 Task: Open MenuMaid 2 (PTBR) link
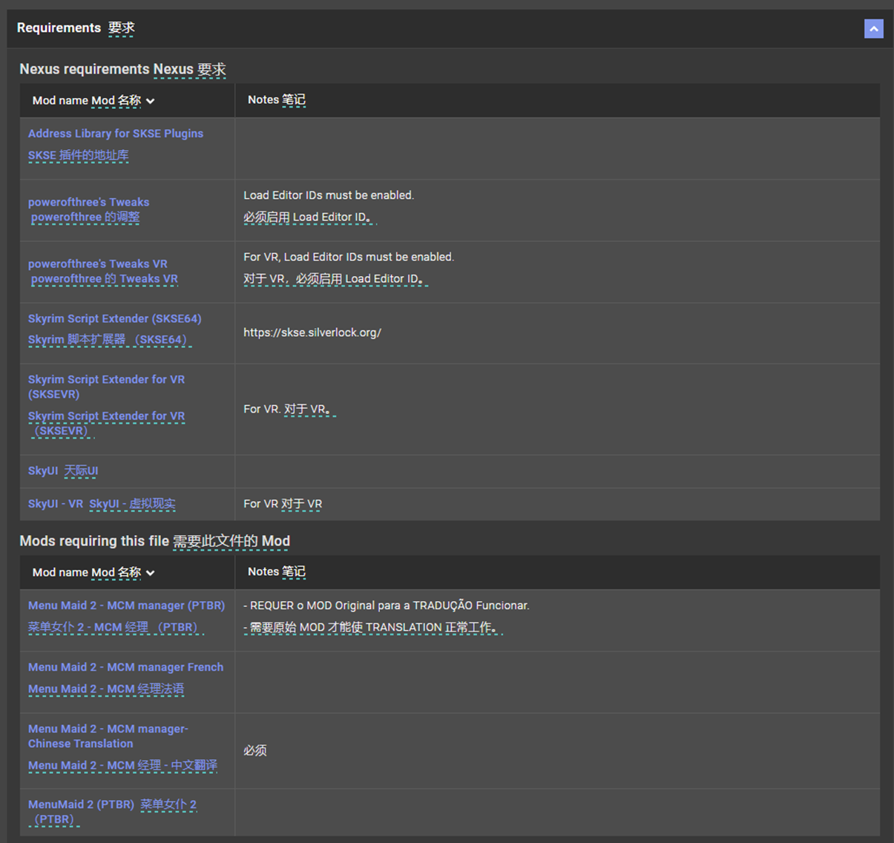(81, 804)
